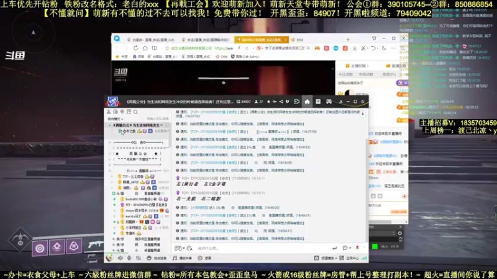Viewport: 497px width, 279px height.
Task: Expand the speech bubble dropdown in chat input
Action: (350, 248)
